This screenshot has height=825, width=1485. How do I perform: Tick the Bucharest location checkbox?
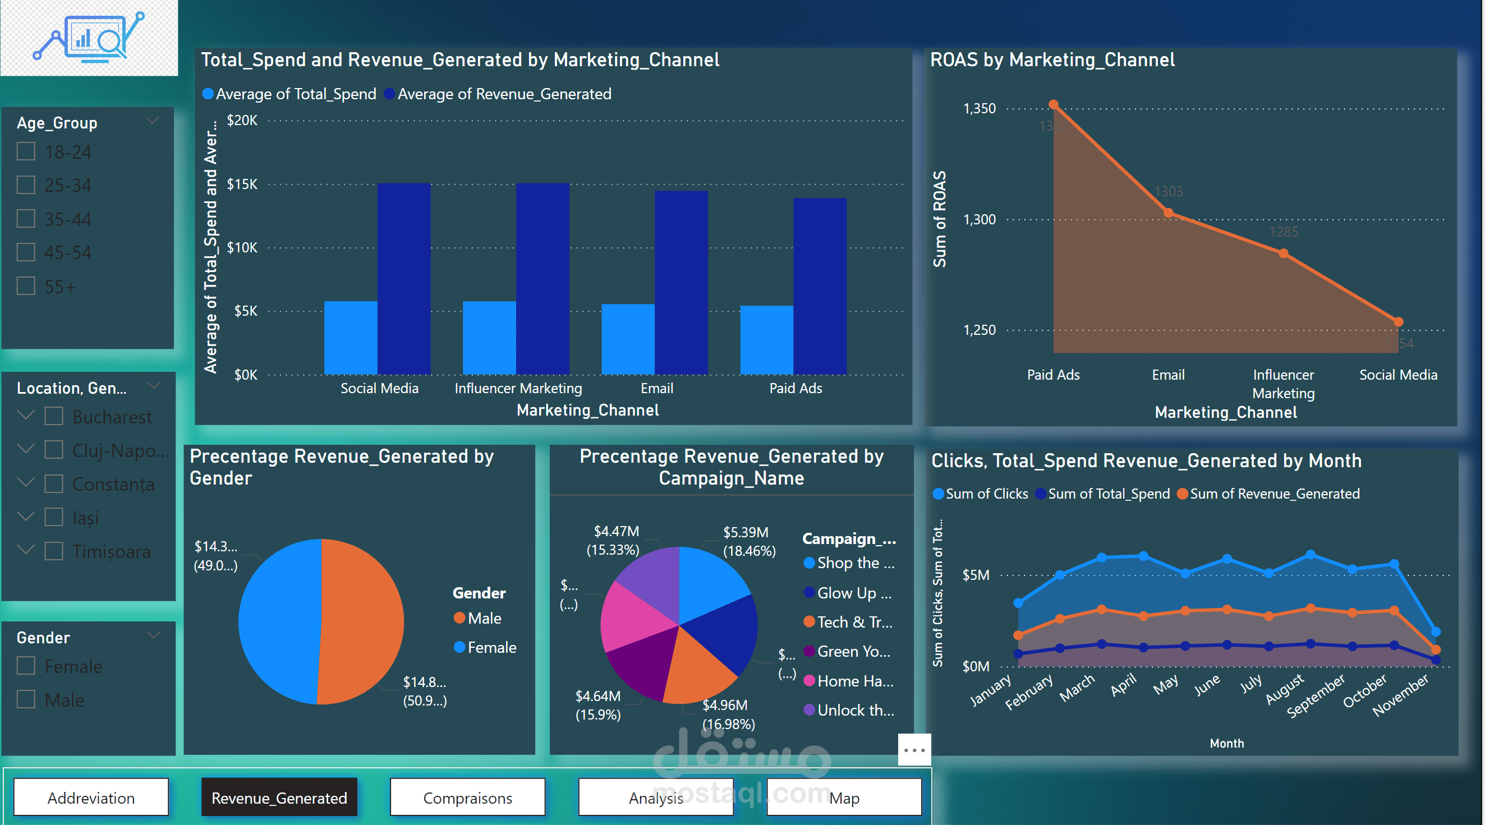tap(54, 416)
